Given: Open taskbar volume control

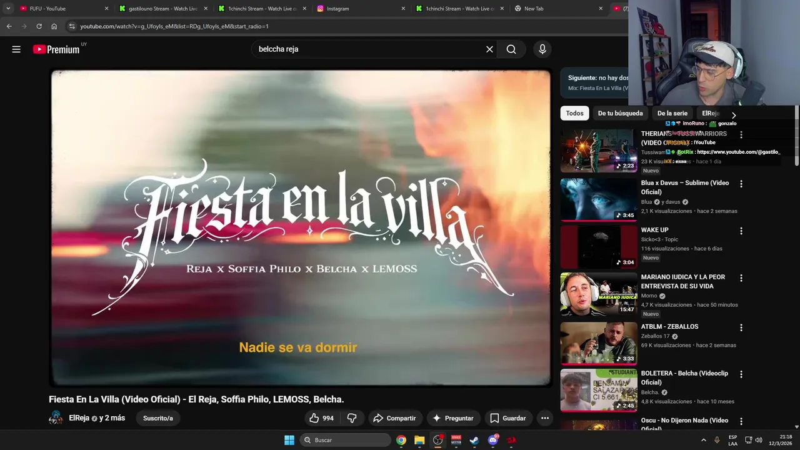Looking at the screenshot, I should pos(759,440).
